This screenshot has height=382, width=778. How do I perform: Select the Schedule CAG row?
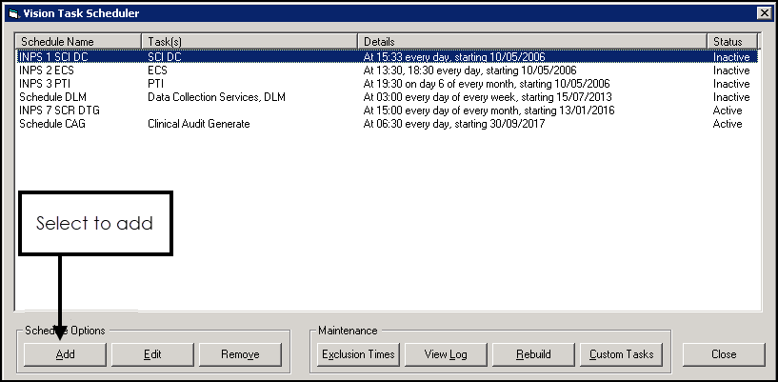pyautogui.click(x=387, y=124)
